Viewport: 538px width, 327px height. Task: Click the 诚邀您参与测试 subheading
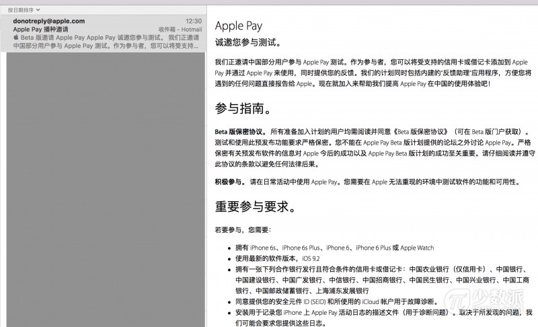pos(247,42)
